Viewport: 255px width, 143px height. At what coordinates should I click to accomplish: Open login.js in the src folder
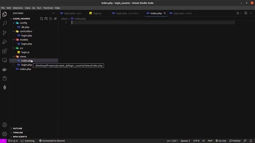tap(25, 52)
